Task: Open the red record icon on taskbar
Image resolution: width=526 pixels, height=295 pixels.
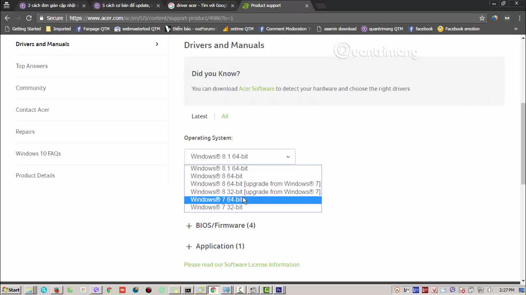Action: coord(149,290)
